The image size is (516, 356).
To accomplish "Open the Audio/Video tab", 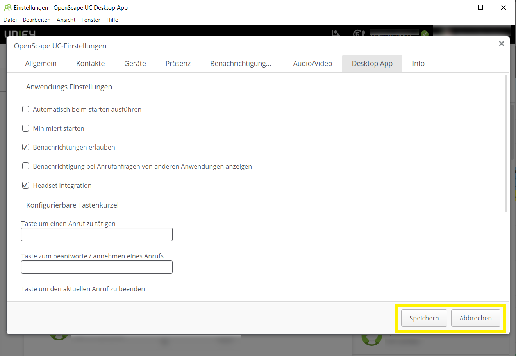I will click(313, 64).
